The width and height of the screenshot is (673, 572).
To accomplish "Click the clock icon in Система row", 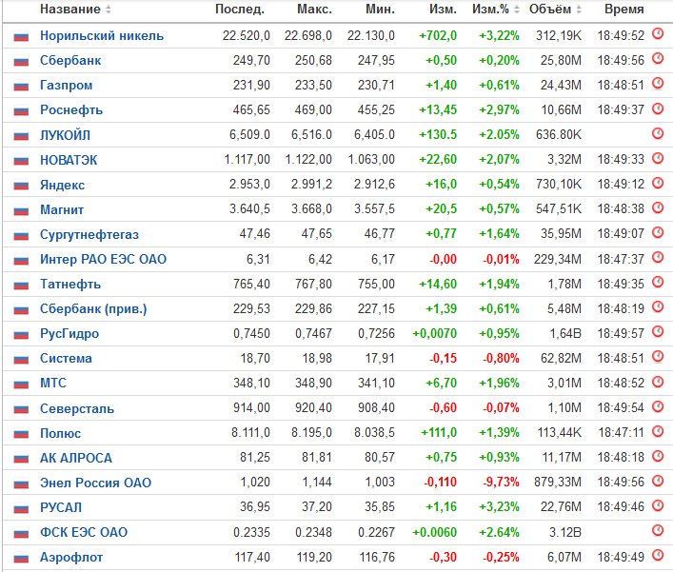I will 658,357.
